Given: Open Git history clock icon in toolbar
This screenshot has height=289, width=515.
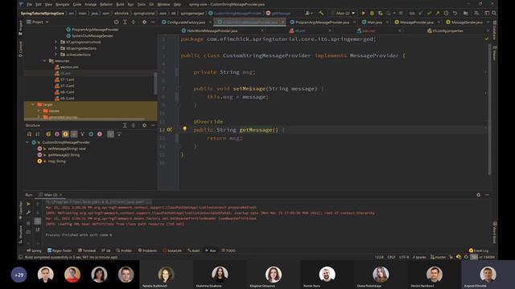Looking at the screenshot, I should (x=446, y=13).
